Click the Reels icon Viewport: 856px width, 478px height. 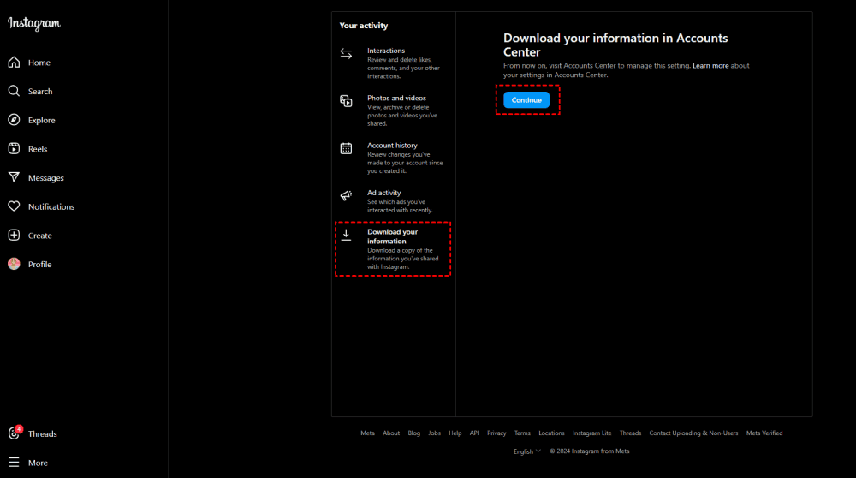[14, 148]
